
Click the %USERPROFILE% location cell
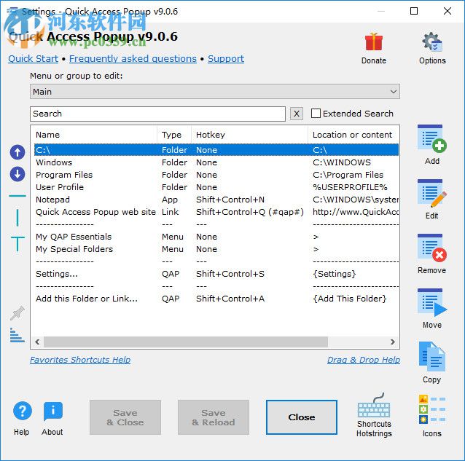tap(350, 187)
